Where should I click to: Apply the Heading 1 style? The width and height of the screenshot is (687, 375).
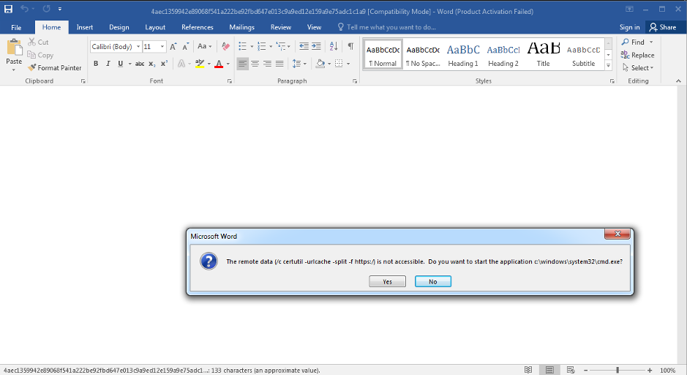(x=463, y=54)
